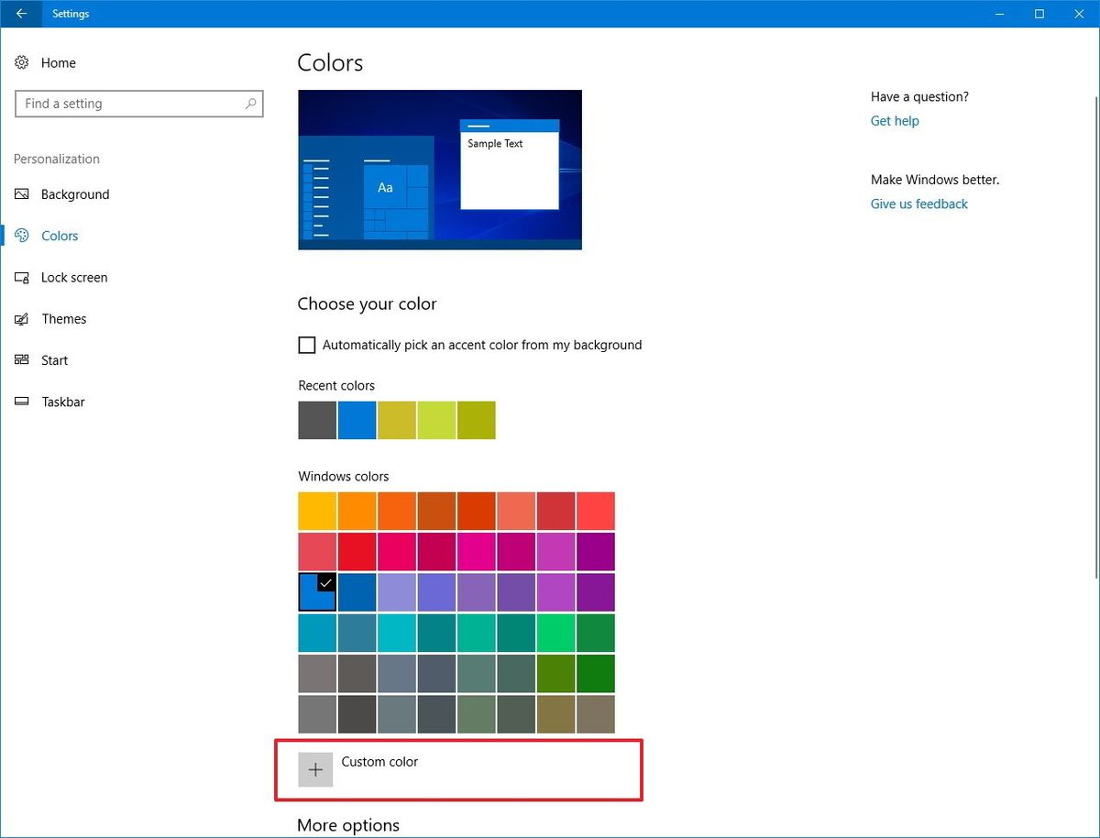Click the Background picture icon in the sidebar
1100x838 pixels.
tap(22, 194)
